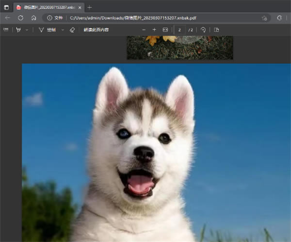Screen dimensions: 291x242
Task: Open the table of contents sidebar
Action: (x=6, y=30)
